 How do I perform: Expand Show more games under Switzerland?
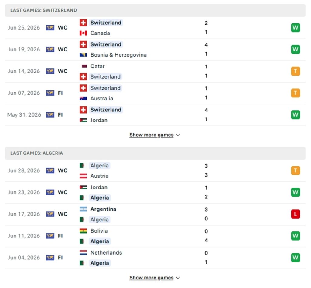tap(155, 135)
